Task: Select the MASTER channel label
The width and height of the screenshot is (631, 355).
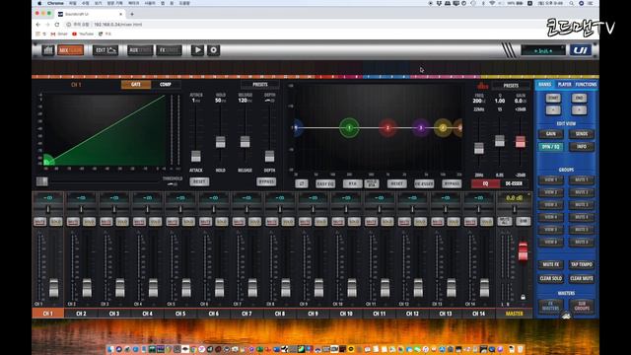Action: tap(514, 314)
